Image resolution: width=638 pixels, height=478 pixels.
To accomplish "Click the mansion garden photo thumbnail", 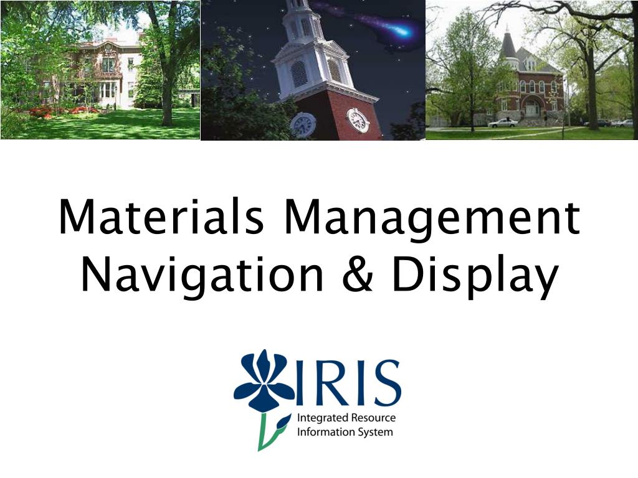I will click(100, 70).
